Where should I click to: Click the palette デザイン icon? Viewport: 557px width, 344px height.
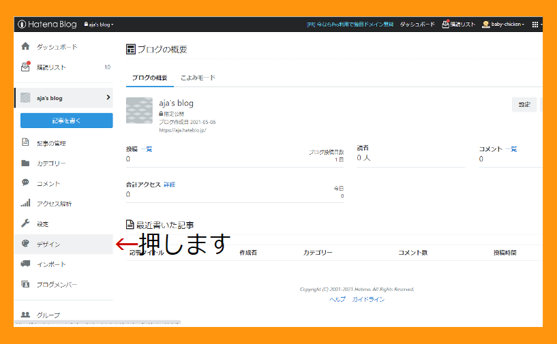[25, 244]
